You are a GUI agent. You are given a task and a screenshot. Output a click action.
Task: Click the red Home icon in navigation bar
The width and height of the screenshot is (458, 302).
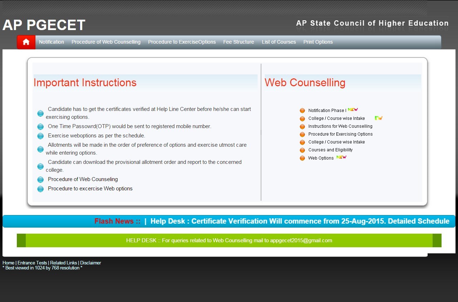click(26, 42)
